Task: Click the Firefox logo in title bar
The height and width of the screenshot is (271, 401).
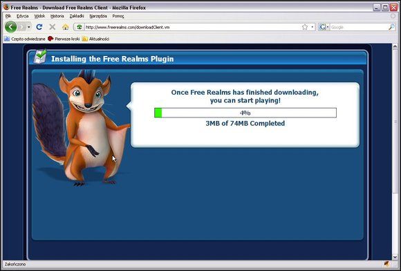Action: [x=6, y=7]
